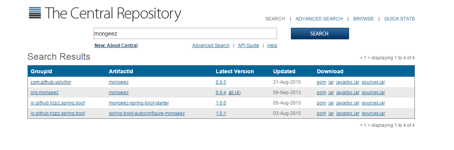This screenshot has height=150, width=454.
Task: Download pom for com.github.volyihin mongeez
Action: pos(322,82)
